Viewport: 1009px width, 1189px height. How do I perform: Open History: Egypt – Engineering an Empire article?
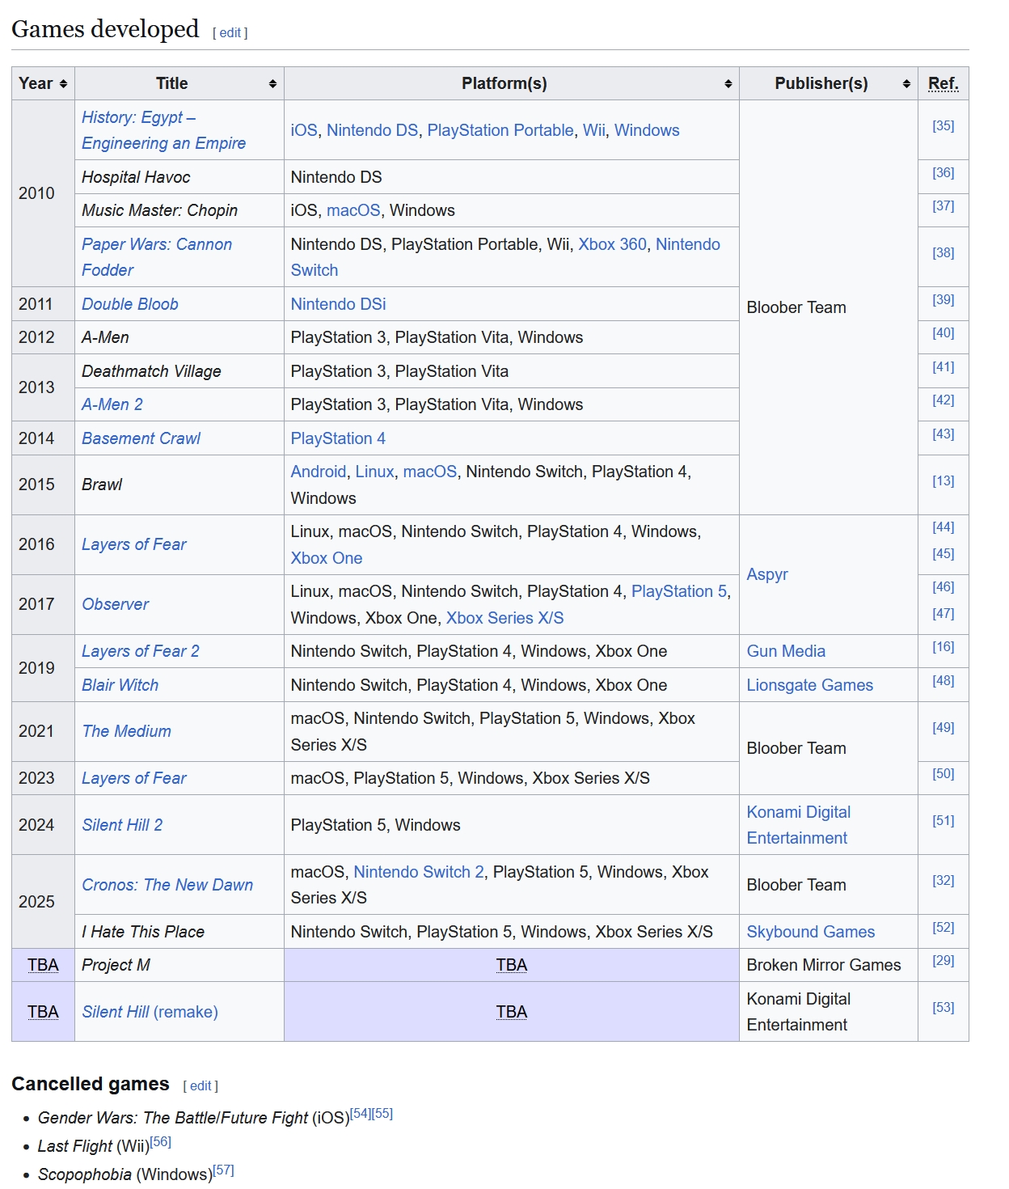point(163,130)
